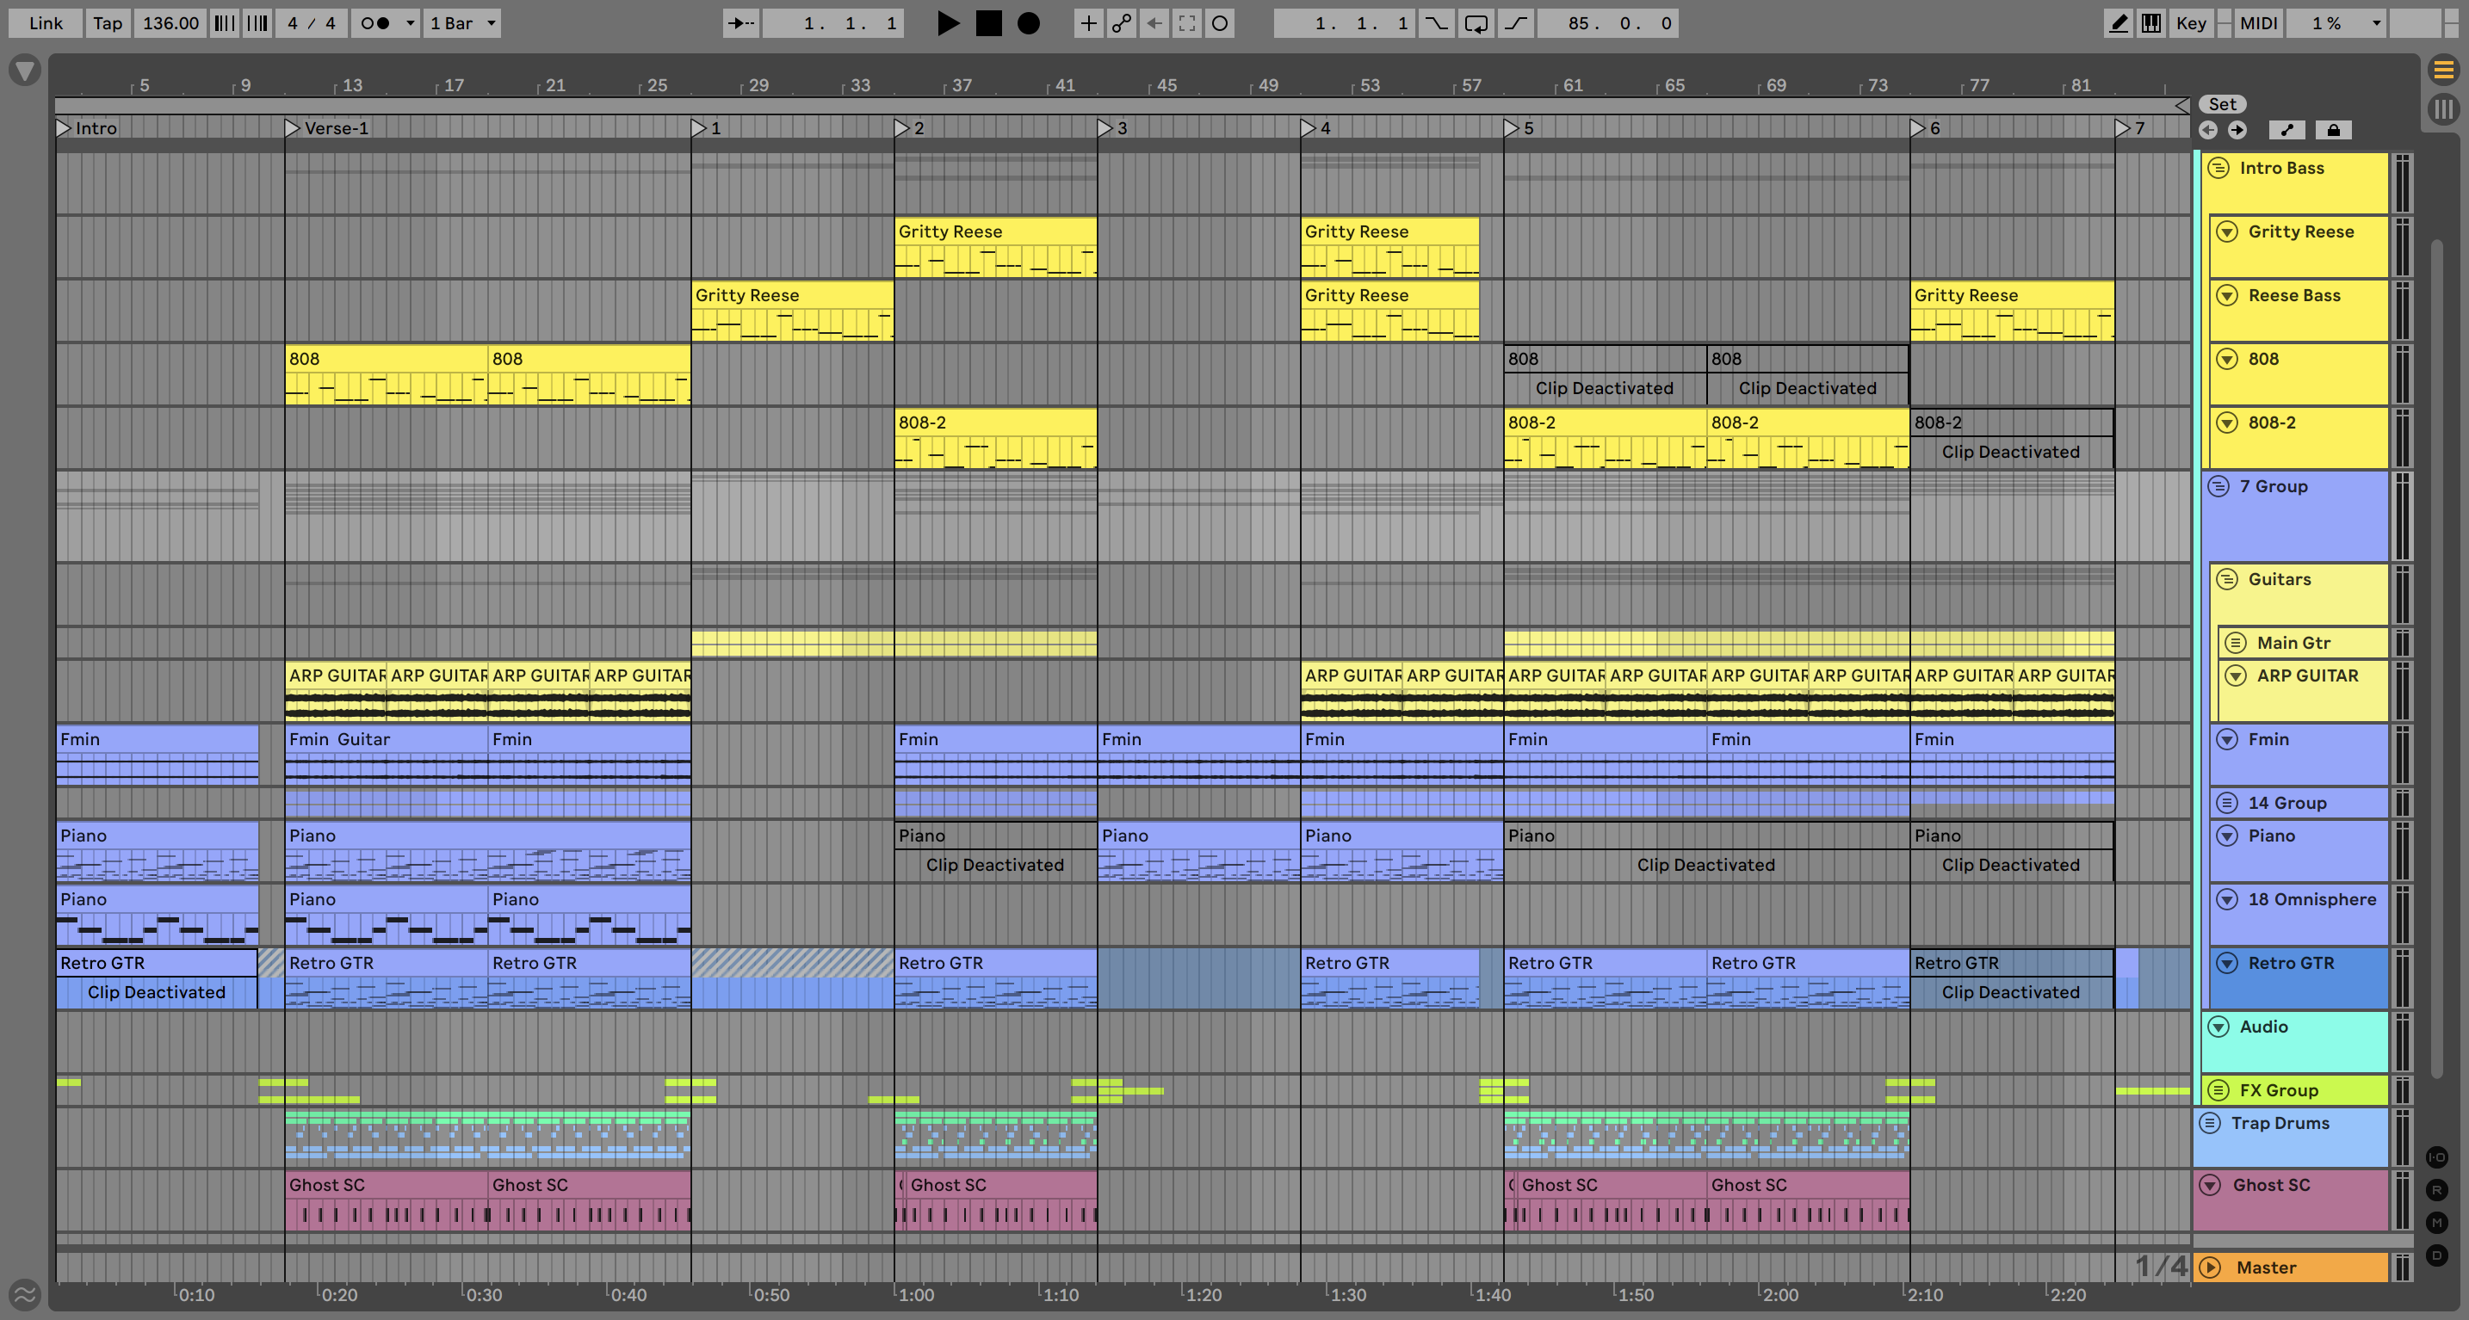Toggle the computer MIDI keyboard icon

click(x=2151, y=23)
